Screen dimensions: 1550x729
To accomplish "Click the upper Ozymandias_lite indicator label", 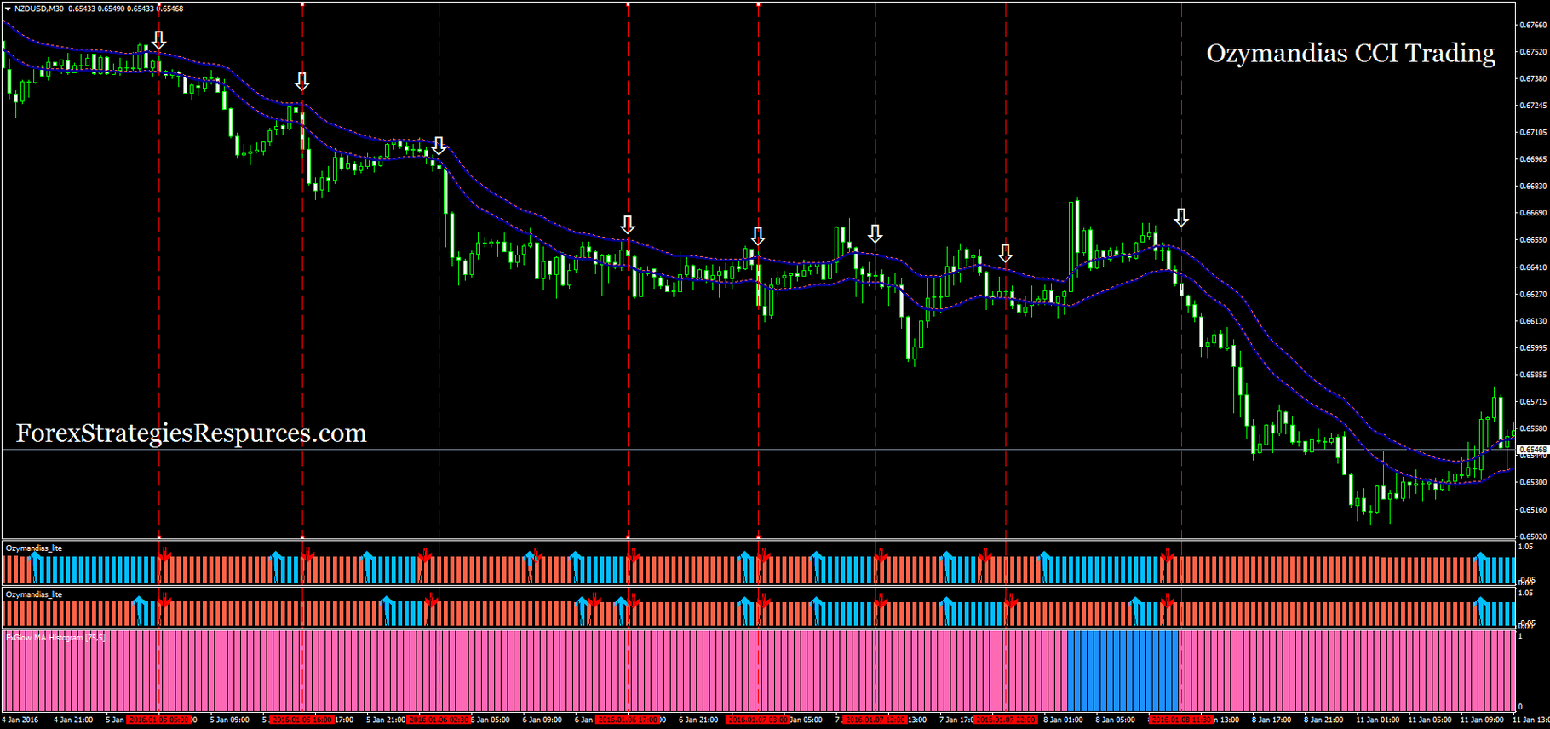I will 34,548.
